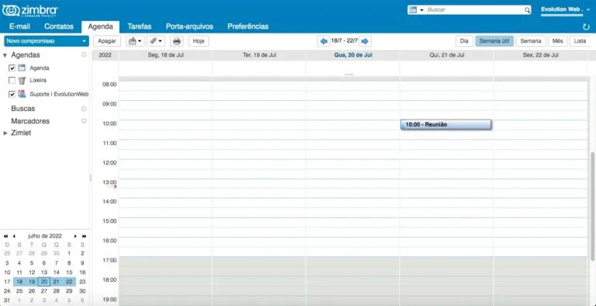The width and height of the screenshot is (596, 306).
Task: Collapse the Agendas section triangle
Action: 5,55
